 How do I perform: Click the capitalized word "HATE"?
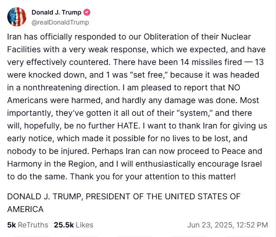click(128, 126)
